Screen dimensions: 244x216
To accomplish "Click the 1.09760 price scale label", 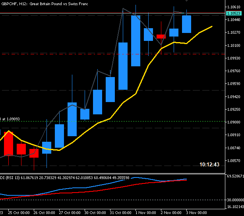I will (234, 71).
